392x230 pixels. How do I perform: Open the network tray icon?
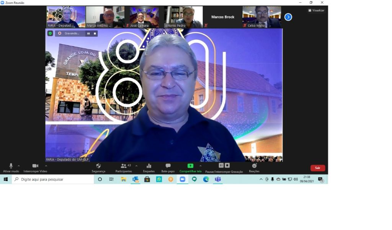tap(290, 179)
